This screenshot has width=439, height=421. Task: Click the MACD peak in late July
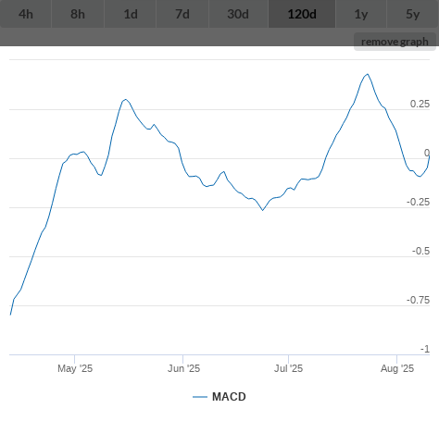[367, 74]
